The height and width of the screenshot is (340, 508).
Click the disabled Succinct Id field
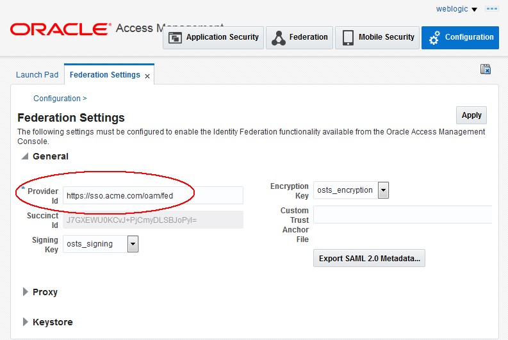pos(153,220)
